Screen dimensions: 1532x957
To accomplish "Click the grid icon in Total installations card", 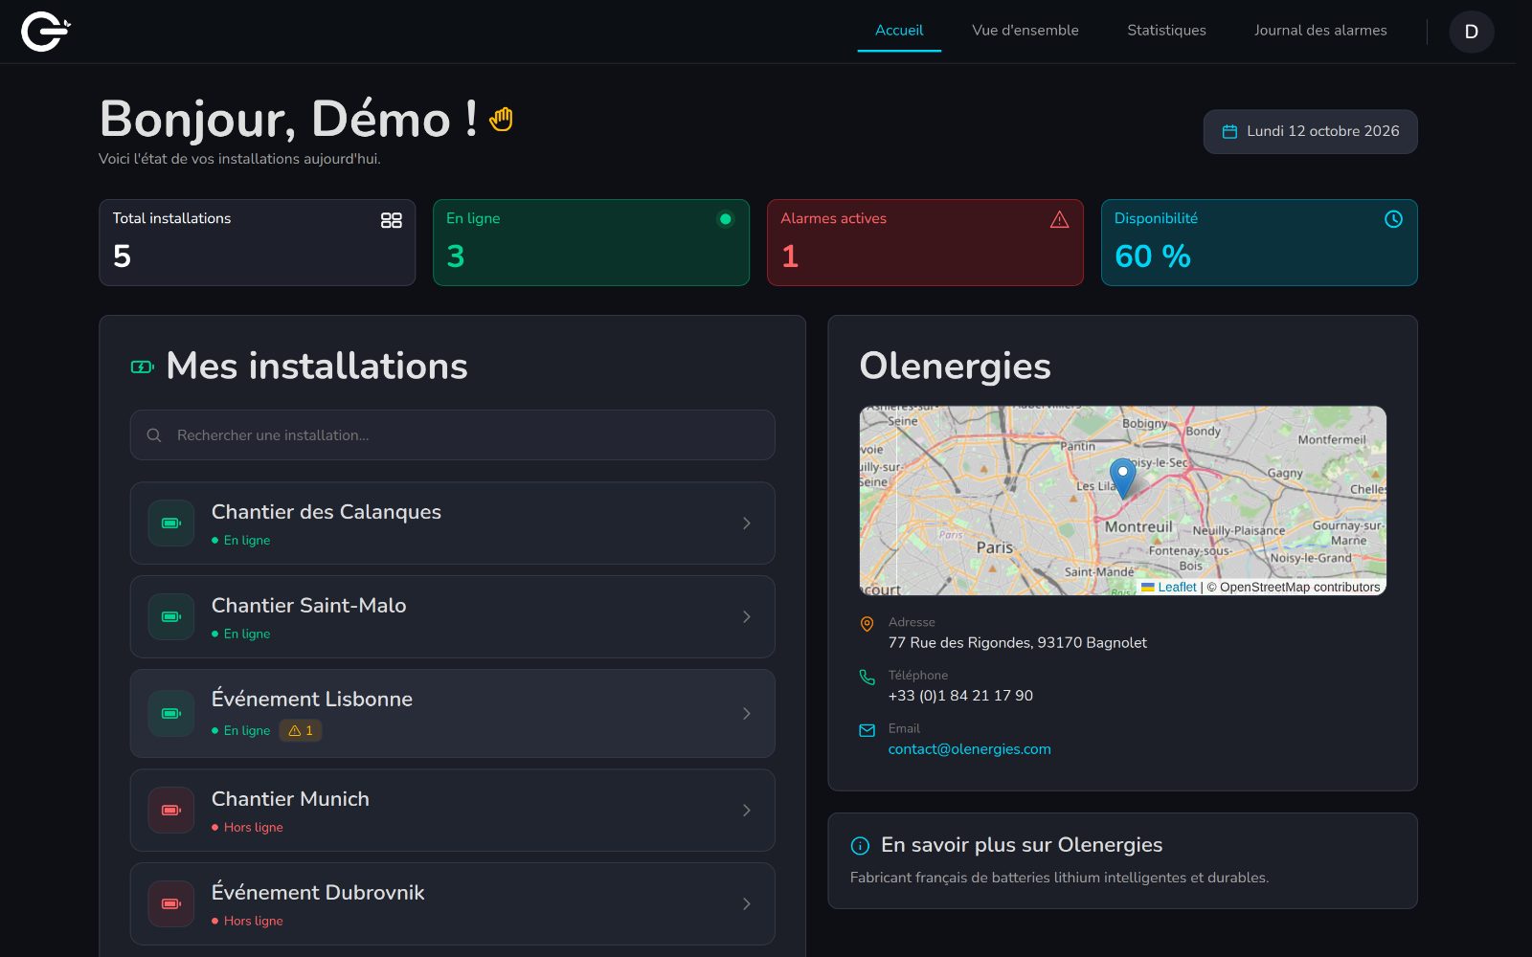I will coord(391,220).
